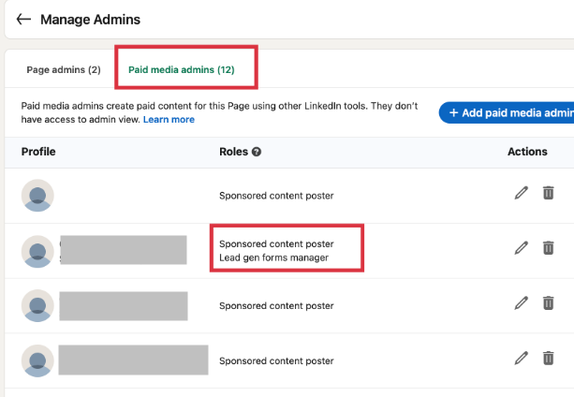Viewport: 574px width, 397px height.
Task: Remove the third admin with trash icon
Action: pos(549,303)
